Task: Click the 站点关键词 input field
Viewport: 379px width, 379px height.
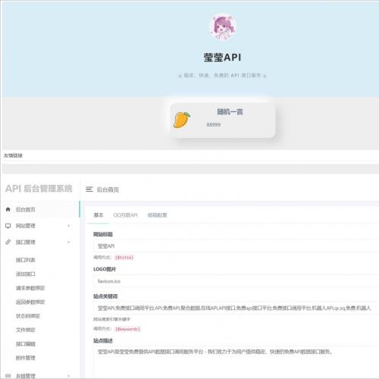Action: tap(236, 308)
